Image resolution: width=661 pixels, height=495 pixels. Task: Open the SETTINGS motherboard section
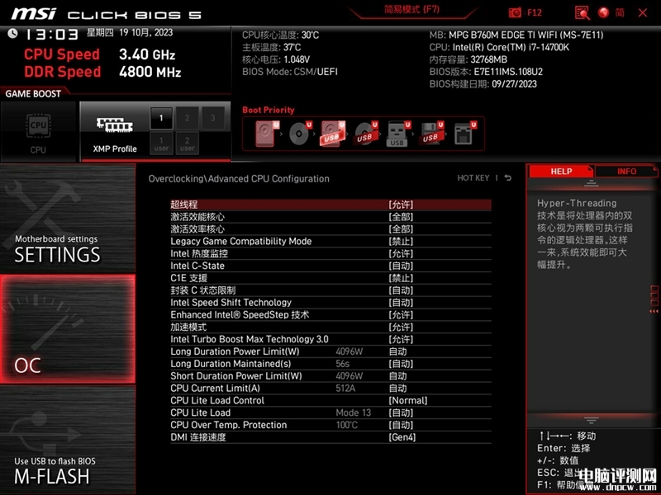pyautogui.click(x=68, y=218)
